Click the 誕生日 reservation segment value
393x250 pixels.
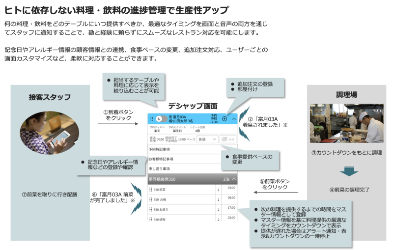(x=177, y=131)
